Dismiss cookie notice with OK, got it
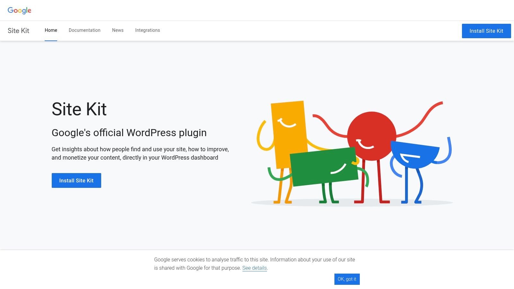514x289 pixels. point(347,279)
